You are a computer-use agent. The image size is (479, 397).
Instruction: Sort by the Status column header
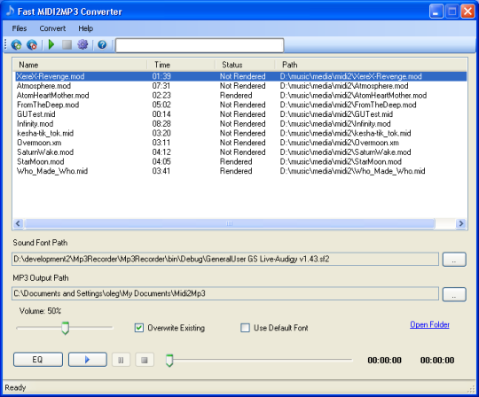pos(245,65)
